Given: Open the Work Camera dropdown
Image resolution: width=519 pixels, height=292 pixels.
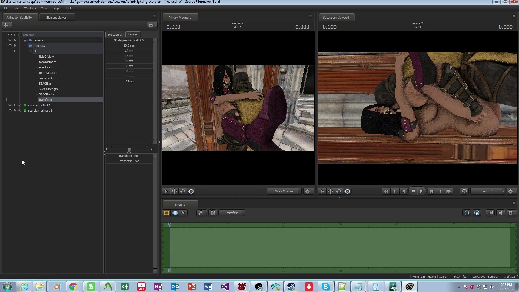Looking at the screenshot, I should tap(284, 191).
